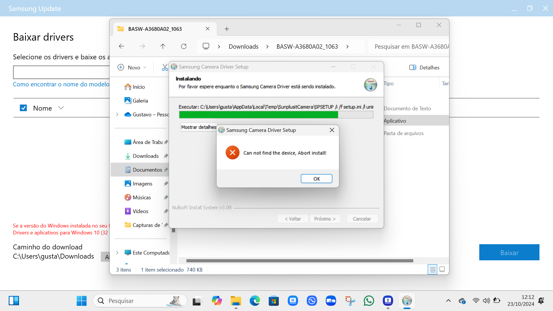Open WhatsApp from the taskbar
This screenshot has width=553, height=311.
coord(369,301)
